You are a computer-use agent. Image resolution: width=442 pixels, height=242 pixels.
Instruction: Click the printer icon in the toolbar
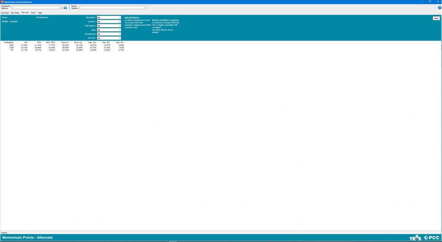click(x=65, y=8)
